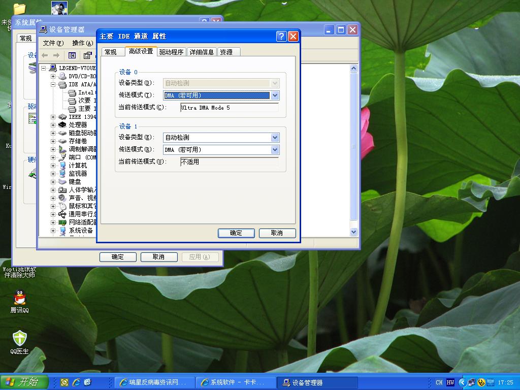Click the show/hide console tree toolbar icon

72,55
